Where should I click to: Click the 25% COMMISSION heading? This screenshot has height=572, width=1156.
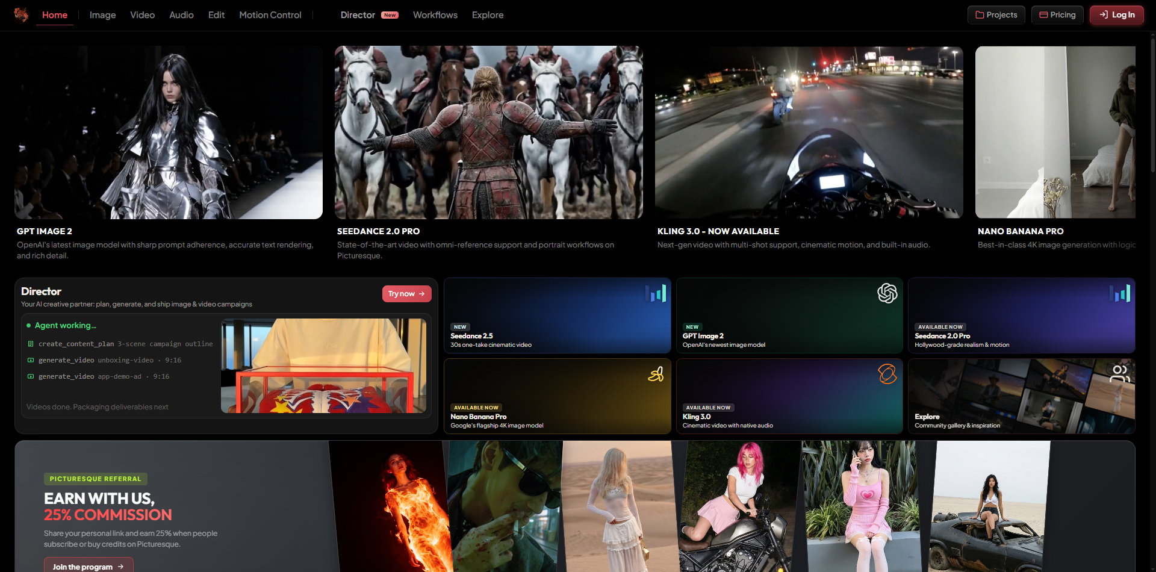(108, 515)
